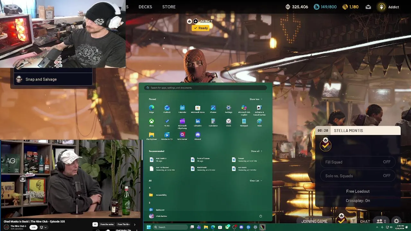Click Join on The Nine Club channel
Viewport: 411px width, 231px height.
click(x=33, y=227)
